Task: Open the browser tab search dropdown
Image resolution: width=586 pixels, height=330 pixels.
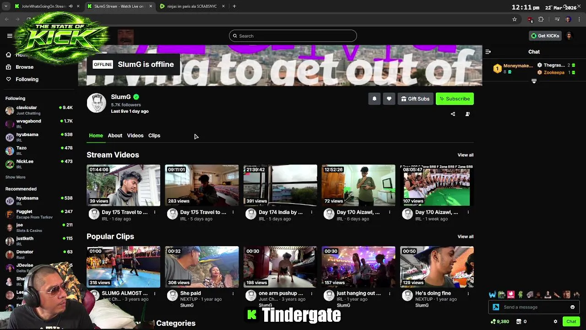Action: click(6, 6)
